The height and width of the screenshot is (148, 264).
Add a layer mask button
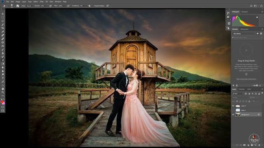pos(244,145)
